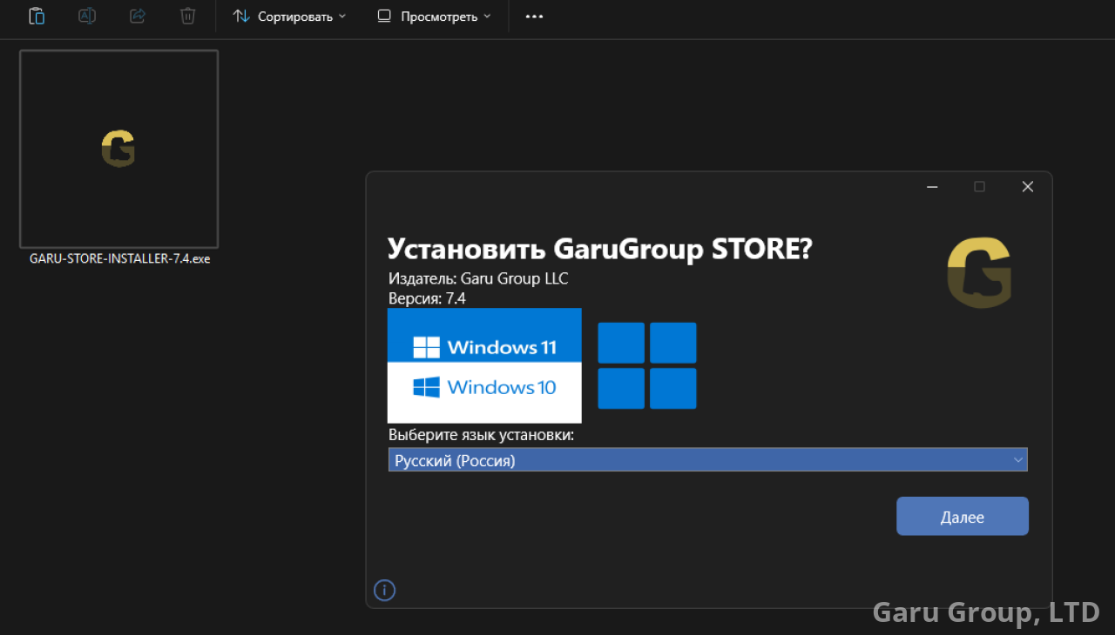The image size is (1115, 635).
Task: Click the Paste clipboard icon in toolbar
Action: [x=37, y=16]
